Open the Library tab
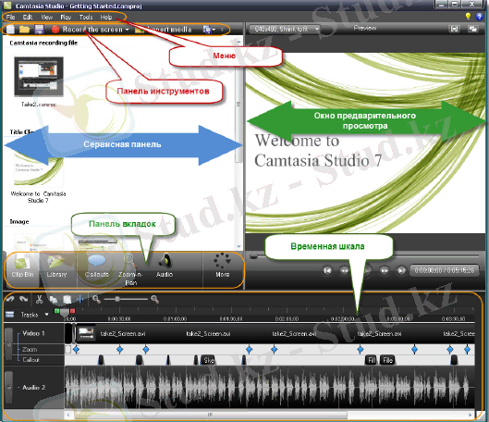This screenshot has height=422, width=489. pyautogui.click(x=56, y=269)
